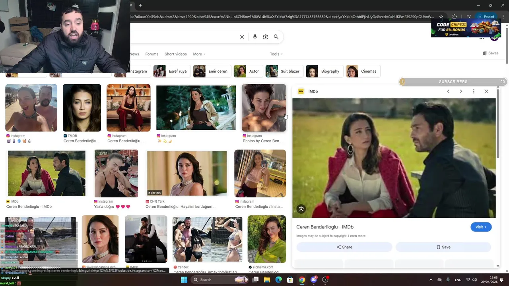
Task: Go to previous image in preview panel
Action: click(x=448, y=91)
